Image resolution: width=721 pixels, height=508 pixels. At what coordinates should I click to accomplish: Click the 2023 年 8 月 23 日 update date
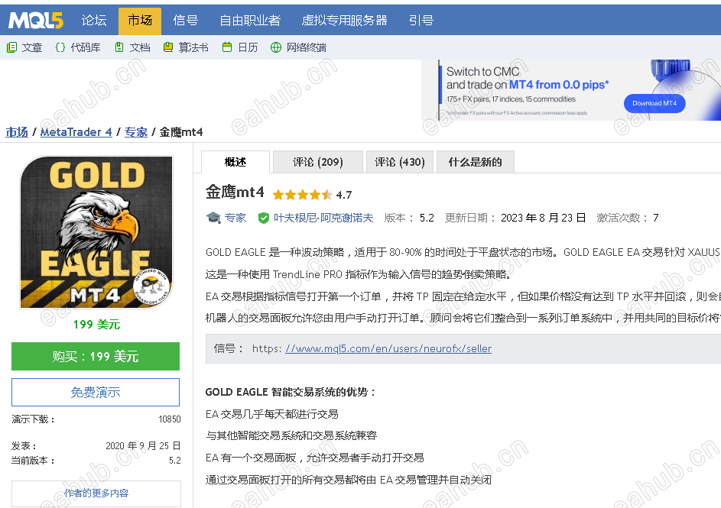coord(543,218)
